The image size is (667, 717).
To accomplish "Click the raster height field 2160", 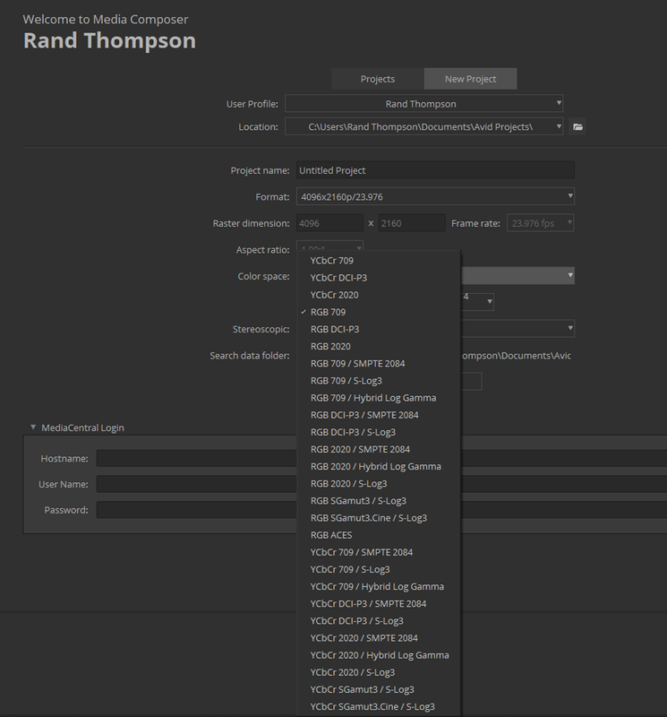I will tap(412, 223).
